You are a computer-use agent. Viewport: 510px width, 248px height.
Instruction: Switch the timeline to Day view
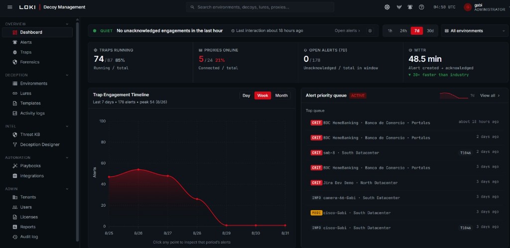click(x=246, y=96)
